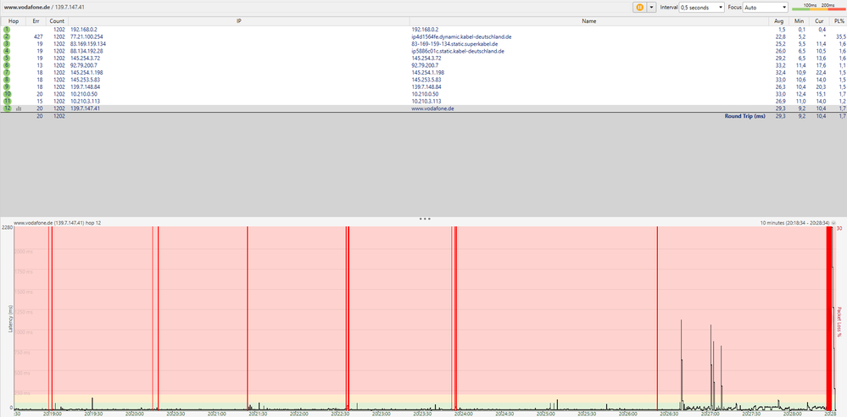Select the hop 9 green circle icon

click(x=7, y=86)
